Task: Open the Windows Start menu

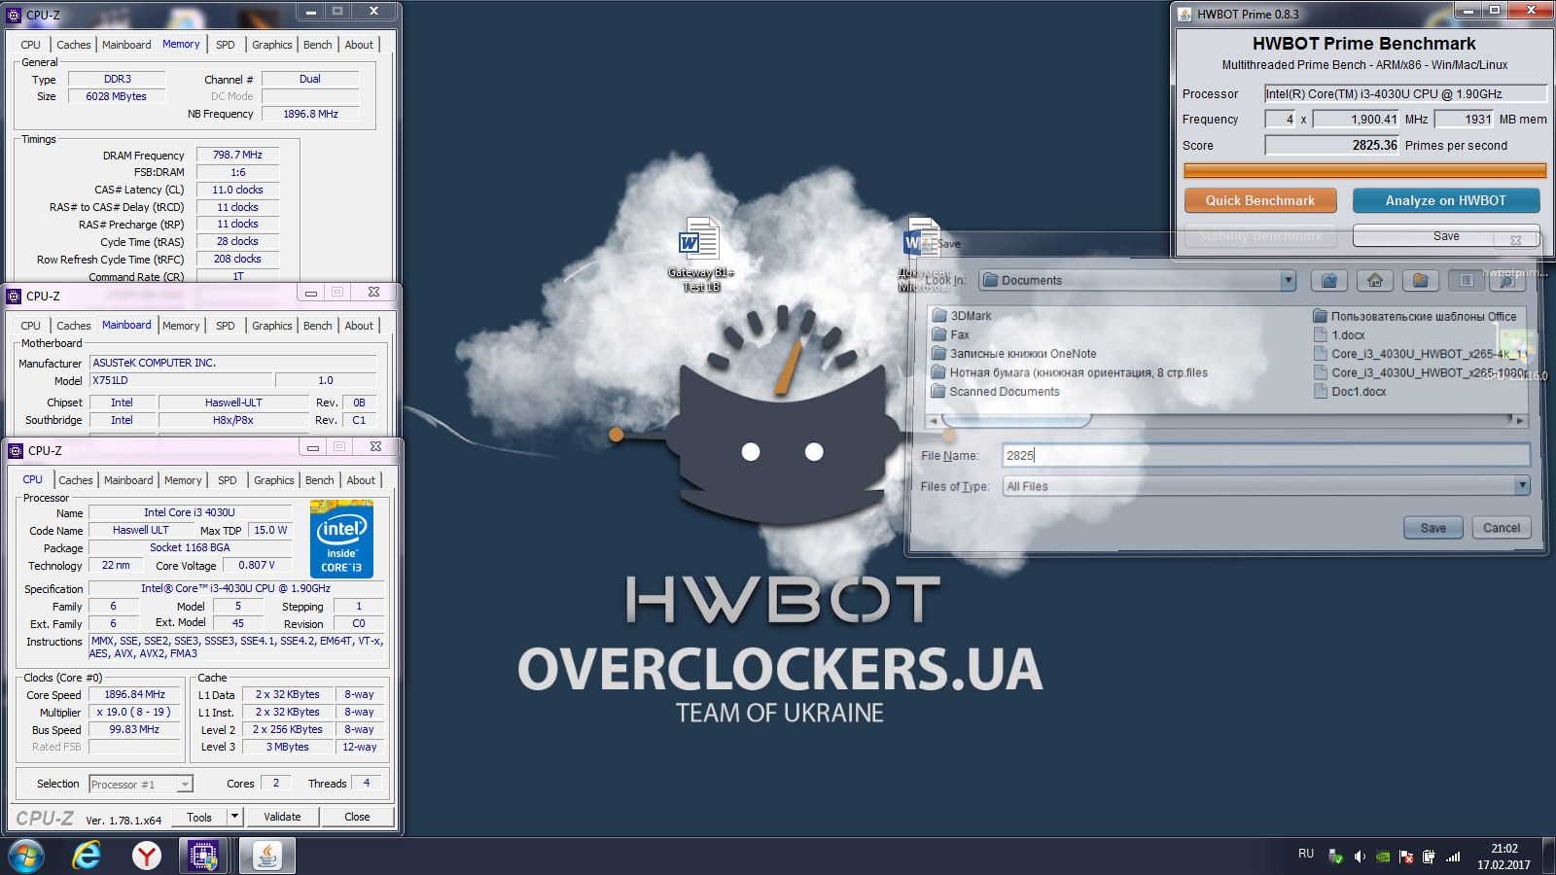Action: (x=26, y=856)
